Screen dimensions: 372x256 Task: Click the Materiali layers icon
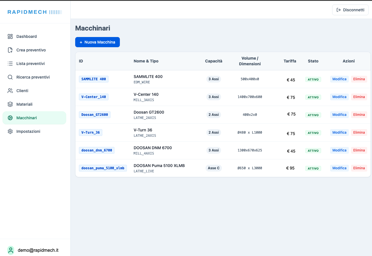pyautogui.click(x=10, y=104)
